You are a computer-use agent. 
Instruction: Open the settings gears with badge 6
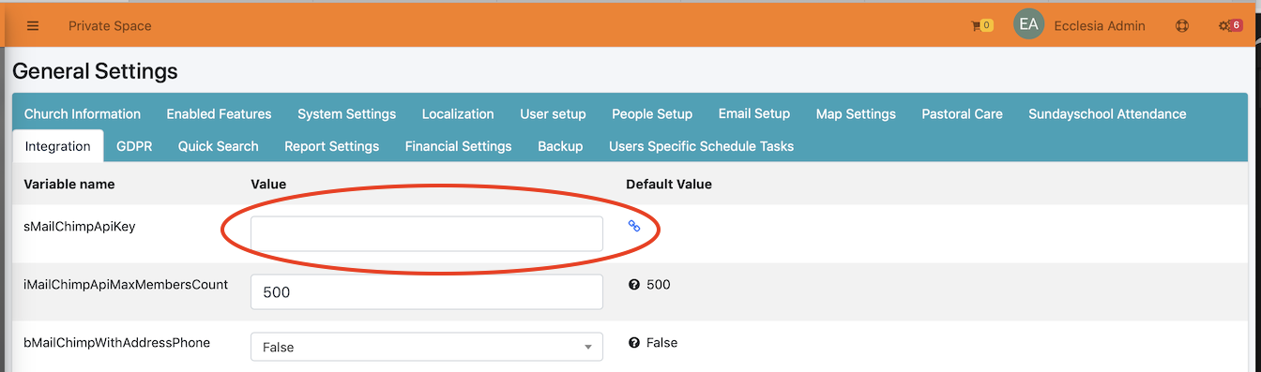[x=1230, y=26]
